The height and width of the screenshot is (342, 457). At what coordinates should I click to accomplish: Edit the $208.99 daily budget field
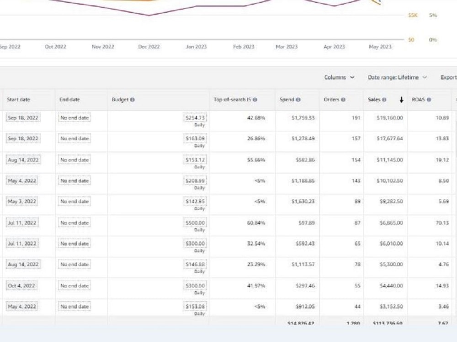pyautogui.click(x=195, y=181)
